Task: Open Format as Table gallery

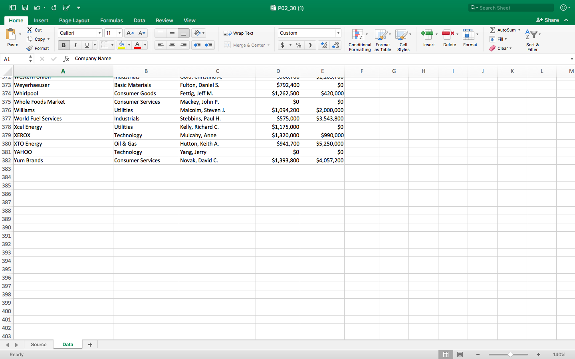Action: [383, 40]
